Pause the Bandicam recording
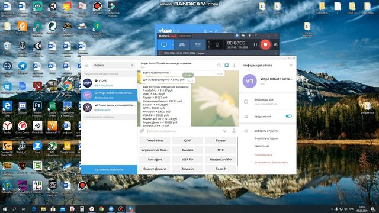 [255, 45]
